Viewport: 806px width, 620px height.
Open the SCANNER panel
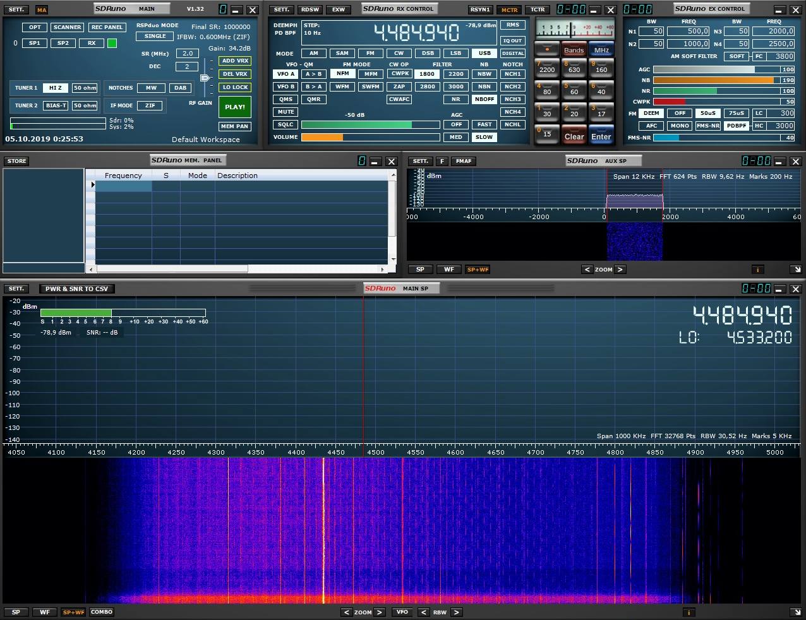[x=67, y=27]
